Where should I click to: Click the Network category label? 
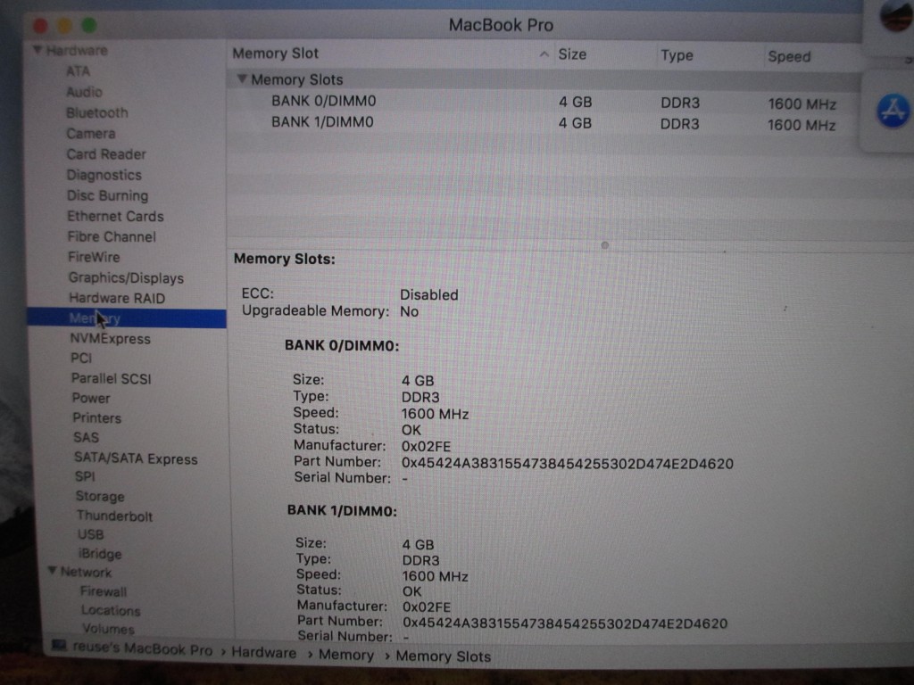[x=87, y=572]
